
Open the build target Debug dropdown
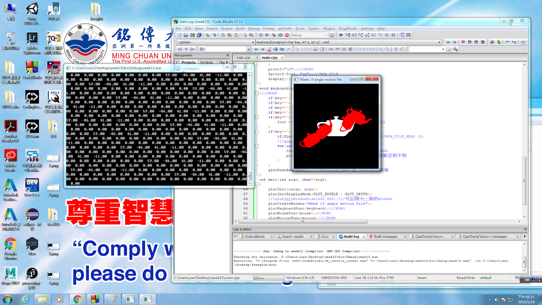[x=326, y=35]
